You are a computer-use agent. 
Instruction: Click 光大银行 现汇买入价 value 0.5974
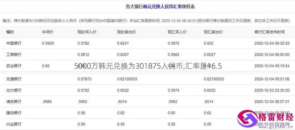(173, 90)
